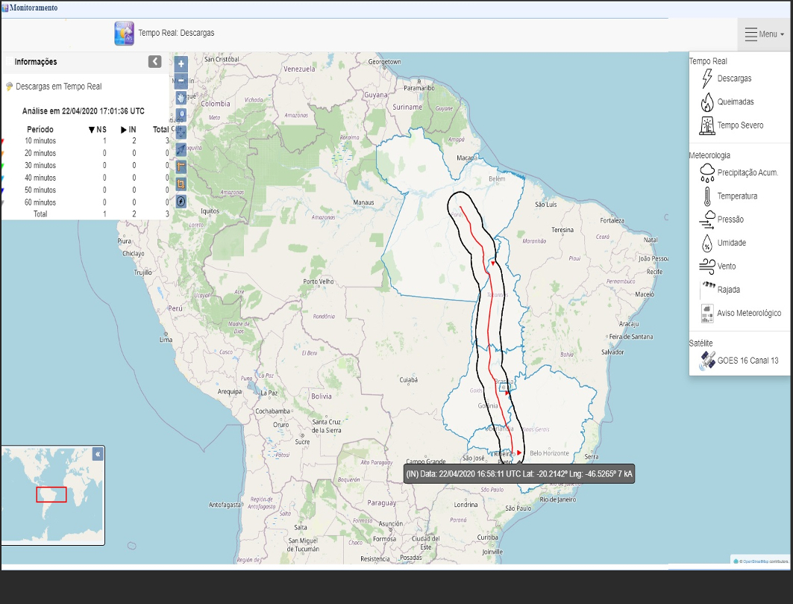Select Rajada gust layer
793x604 pixels.
(728, 290)
